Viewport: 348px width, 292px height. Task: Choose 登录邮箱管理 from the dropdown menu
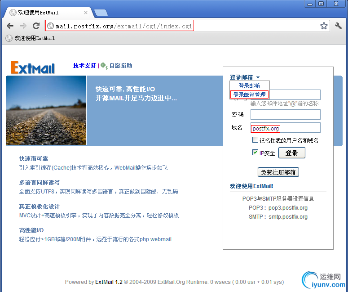pos(250,95)
